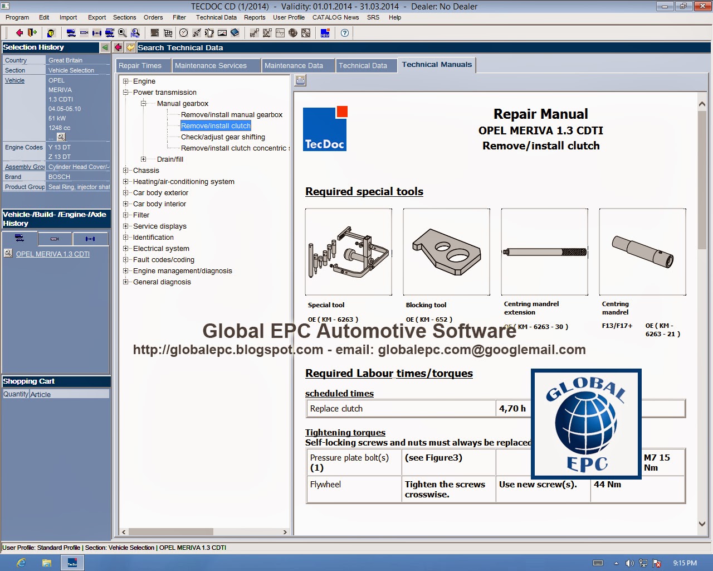Collapse the Selection History panel arrow
The image size is (713, 571).
click(105, 47)
